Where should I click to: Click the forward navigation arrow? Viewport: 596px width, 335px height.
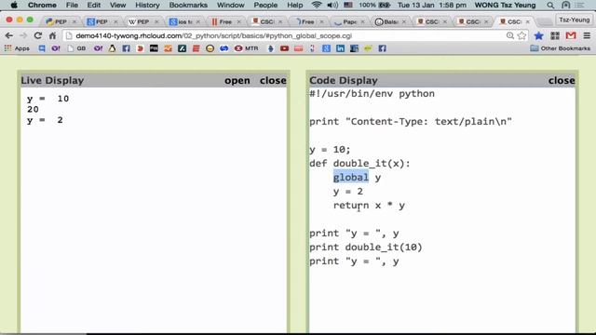(x=23, y=35)
